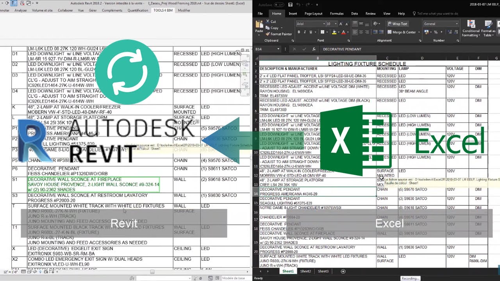Open the Excel File menu
The image size is (500, 281).
click(260, 14)
